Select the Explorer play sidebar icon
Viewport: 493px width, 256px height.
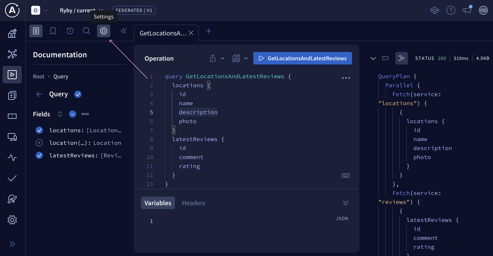pos(12,74)
